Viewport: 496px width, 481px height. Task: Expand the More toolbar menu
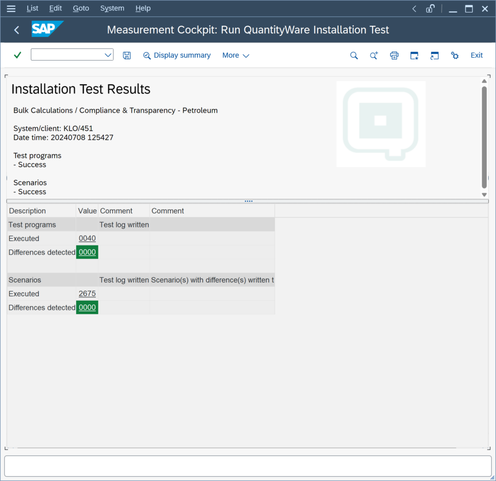click(236, 55)
